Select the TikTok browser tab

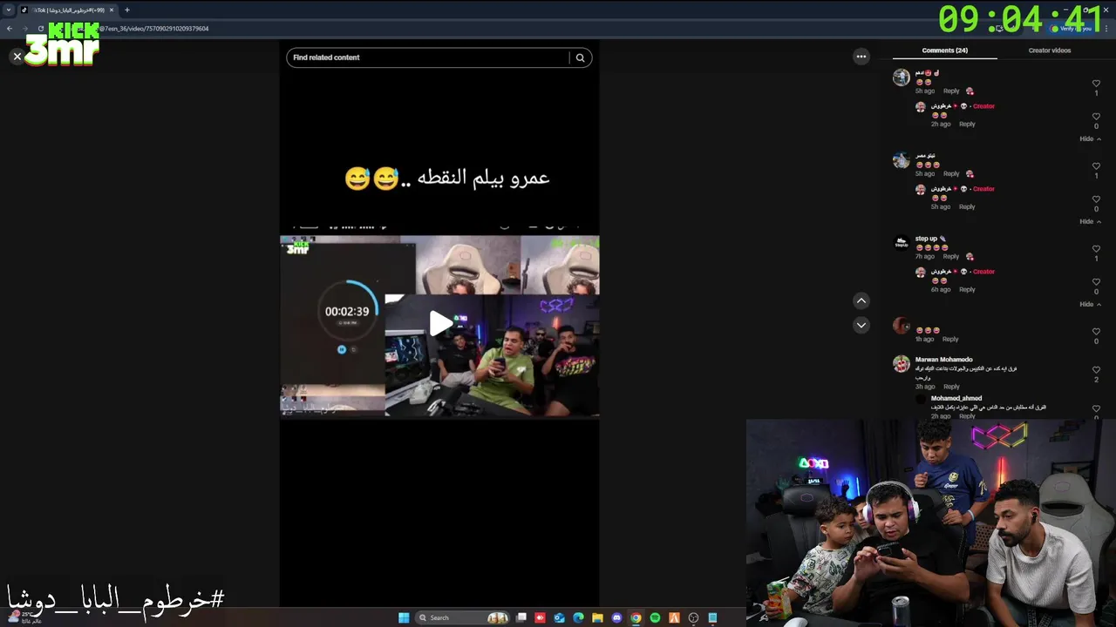pos(68,10)
